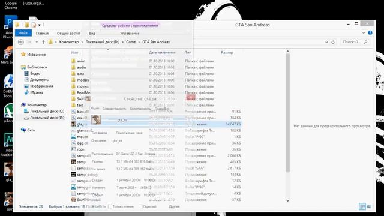Viewport: 384px width, 216px height.
Task: Switch to Details view layout
Action: point(362,206)
